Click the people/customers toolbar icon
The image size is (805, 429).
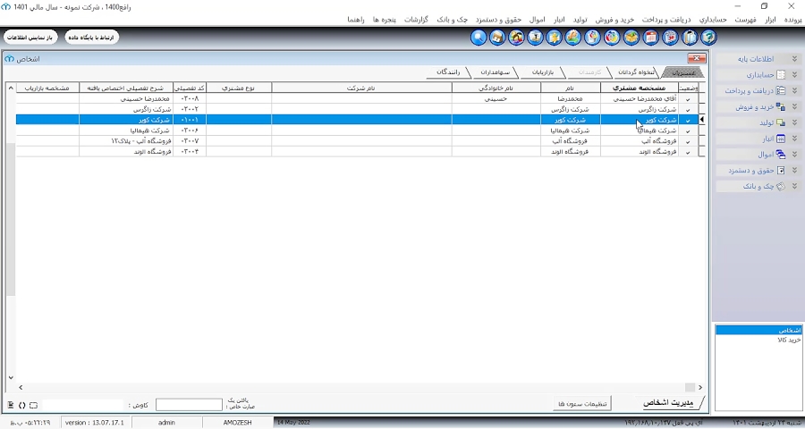[x=516, y=38]
